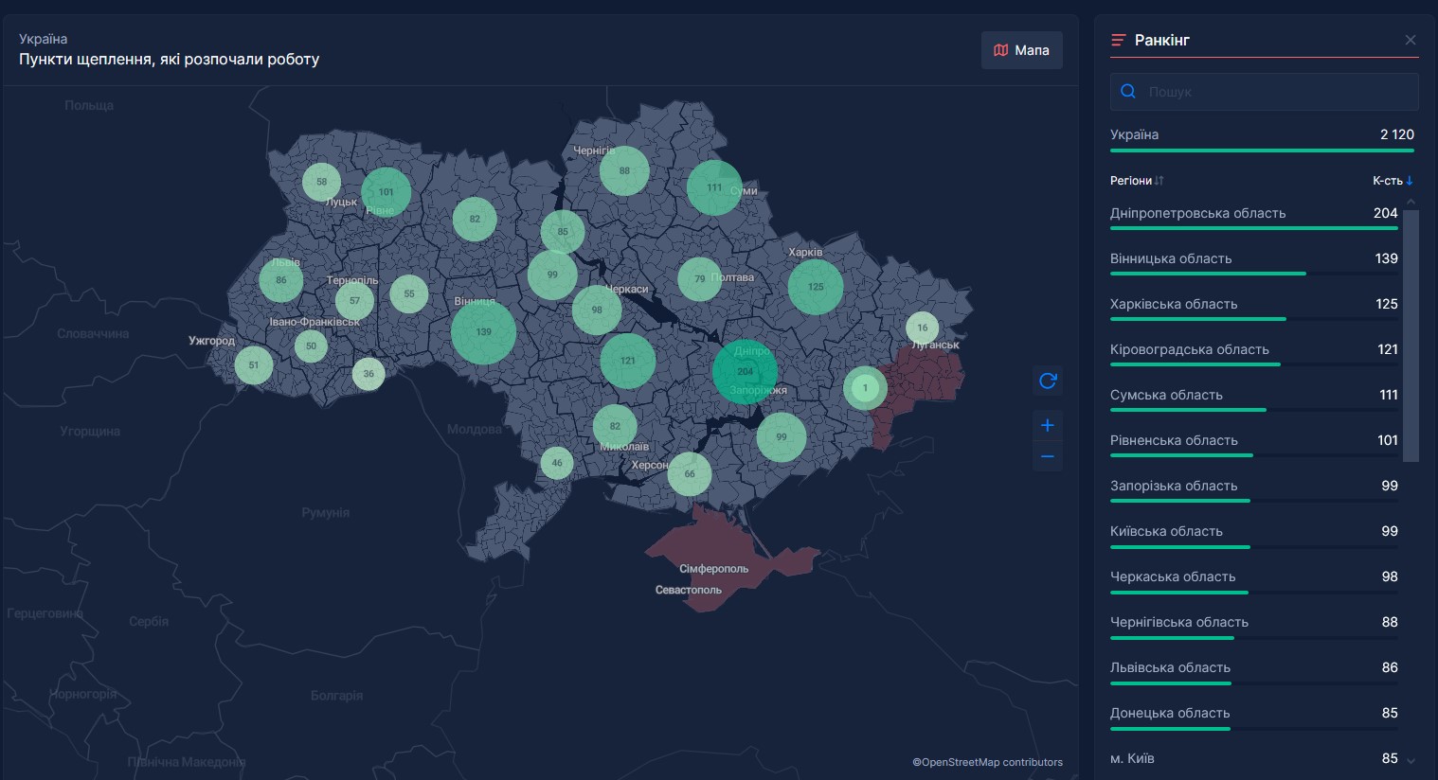Click the map refresh/reset icon

pyautogui.click(x=1047, y=381)
